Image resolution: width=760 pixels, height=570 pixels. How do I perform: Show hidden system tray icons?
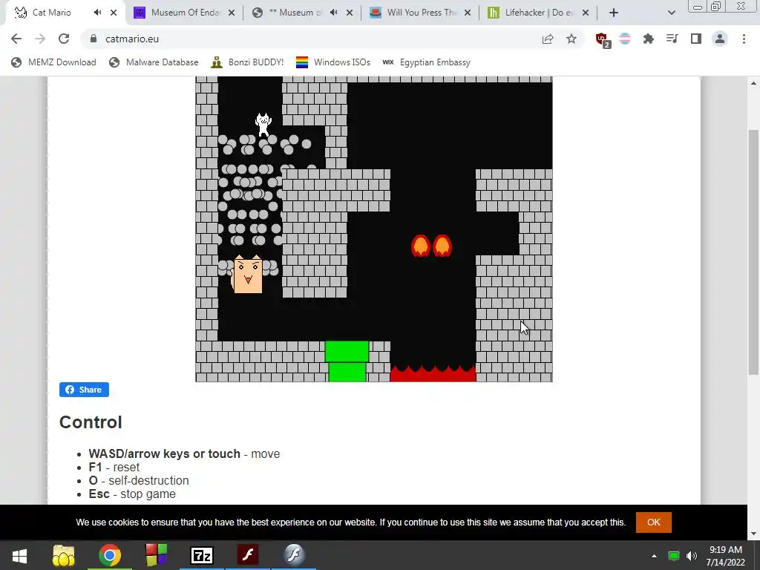pyautogui.click(x=654, y=556)
